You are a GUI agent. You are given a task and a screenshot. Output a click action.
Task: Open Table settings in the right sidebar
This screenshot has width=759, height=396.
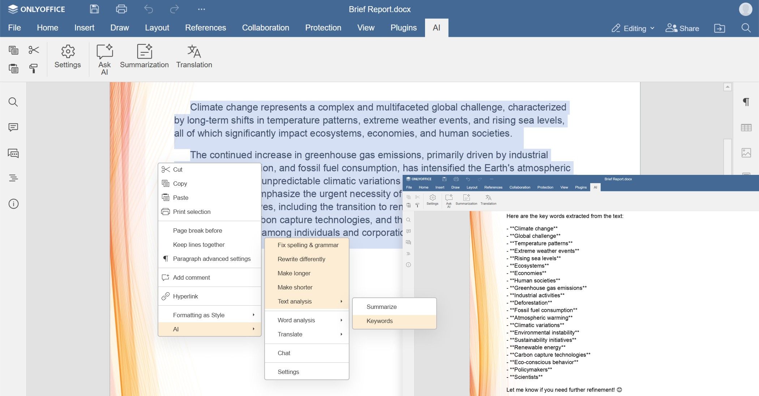(x=746, y=128)
